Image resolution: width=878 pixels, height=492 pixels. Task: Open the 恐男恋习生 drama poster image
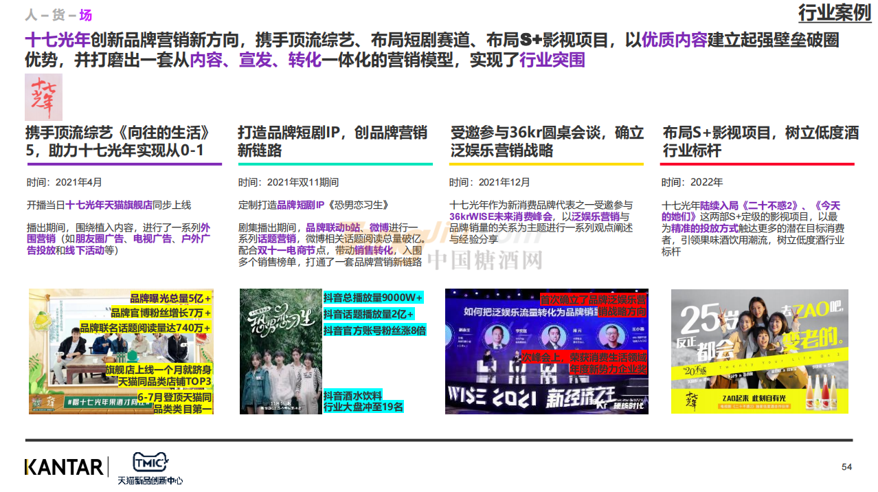280,351
